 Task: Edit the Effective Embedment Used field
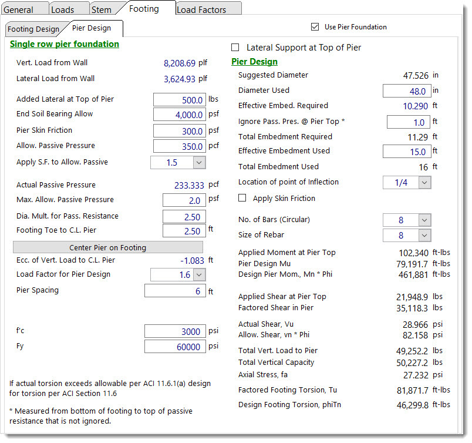coord(406,152)
